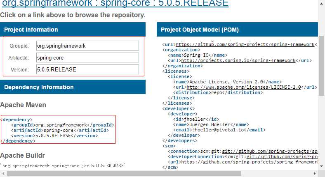The width and height of the screenshot is (325, 177).
Task: Click the horizontal scrollbar right arrow
Action: pyautogui.click(x=315, y=173)
